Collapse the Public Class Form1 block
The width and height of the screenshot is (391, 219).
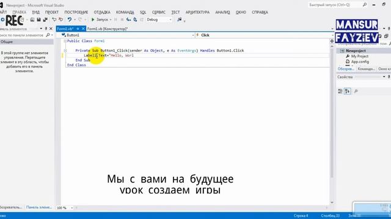coord(65,41)
